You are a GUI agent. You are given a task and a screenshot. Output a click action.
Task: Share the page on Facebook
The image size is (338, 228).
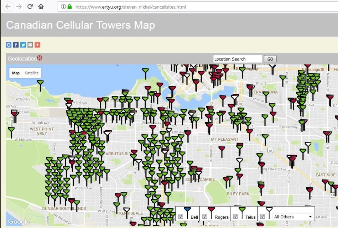pyautogui.click(x=16, y=45)
